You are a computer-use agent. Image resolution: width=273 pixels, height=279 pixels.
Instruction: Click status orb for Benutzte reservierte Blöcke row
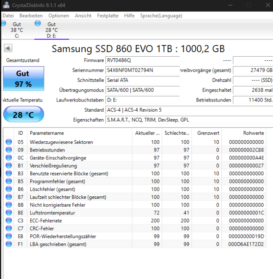click(x=9, y=173)
